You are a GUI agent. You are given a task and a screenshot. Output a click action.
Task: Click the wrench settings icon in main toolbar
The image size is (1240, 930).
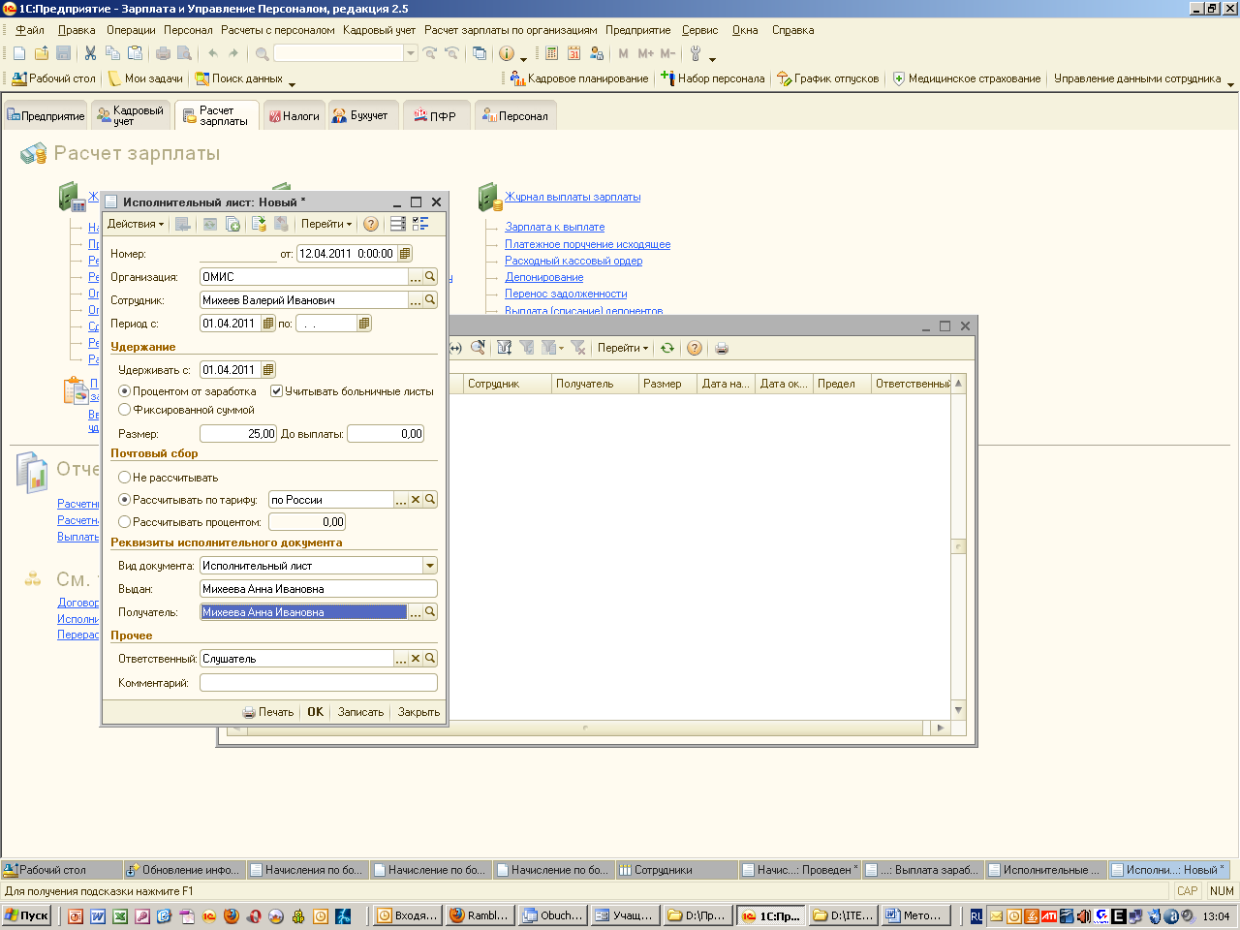696,53
